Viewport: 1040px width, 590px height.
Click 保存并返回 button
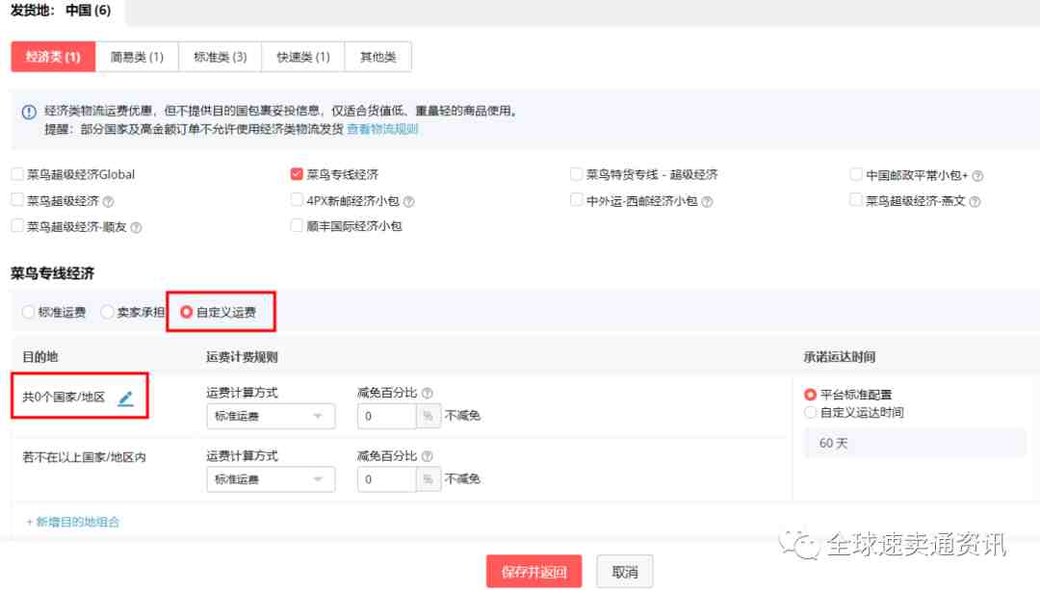pyautogui.click(x=533, y=572)
